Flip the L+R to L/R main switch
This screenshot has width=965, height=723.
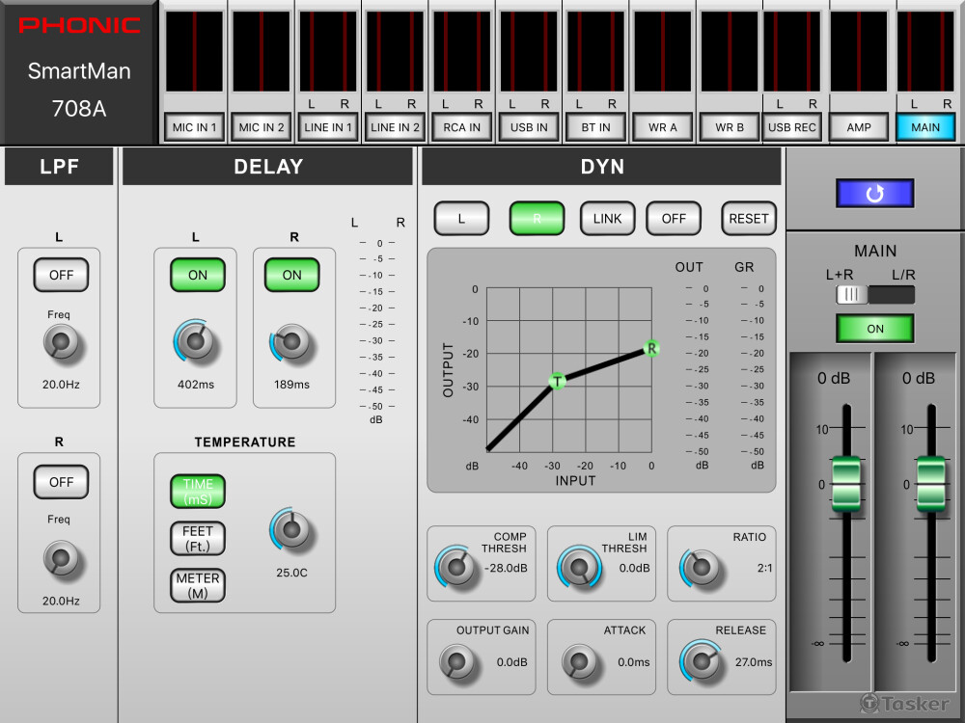pos(875,295)
